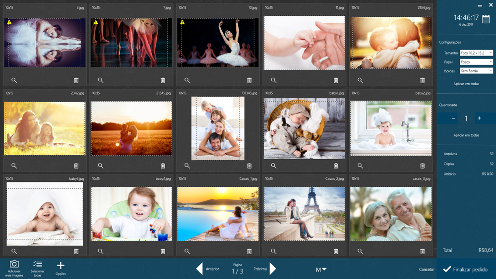Screen dimensions: 496x279
Task: Remove Casais_3.jpg using its trash icon
Action: 423,251
